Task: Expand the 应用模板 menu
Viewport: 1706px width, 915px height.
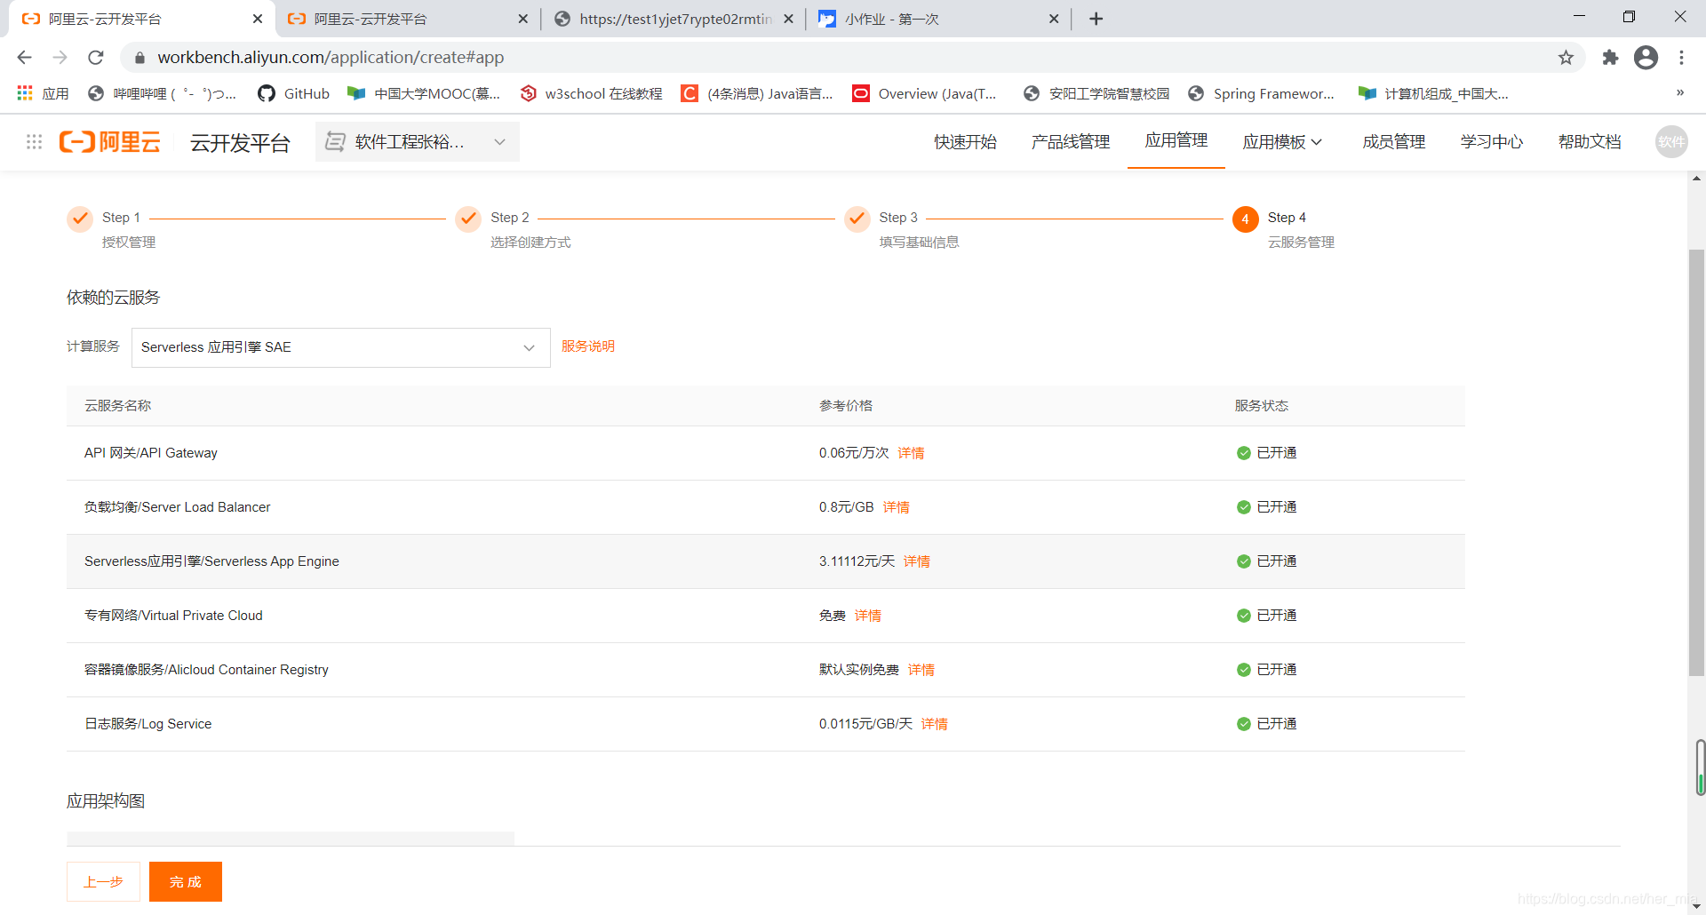Action: pos(1282,142)
